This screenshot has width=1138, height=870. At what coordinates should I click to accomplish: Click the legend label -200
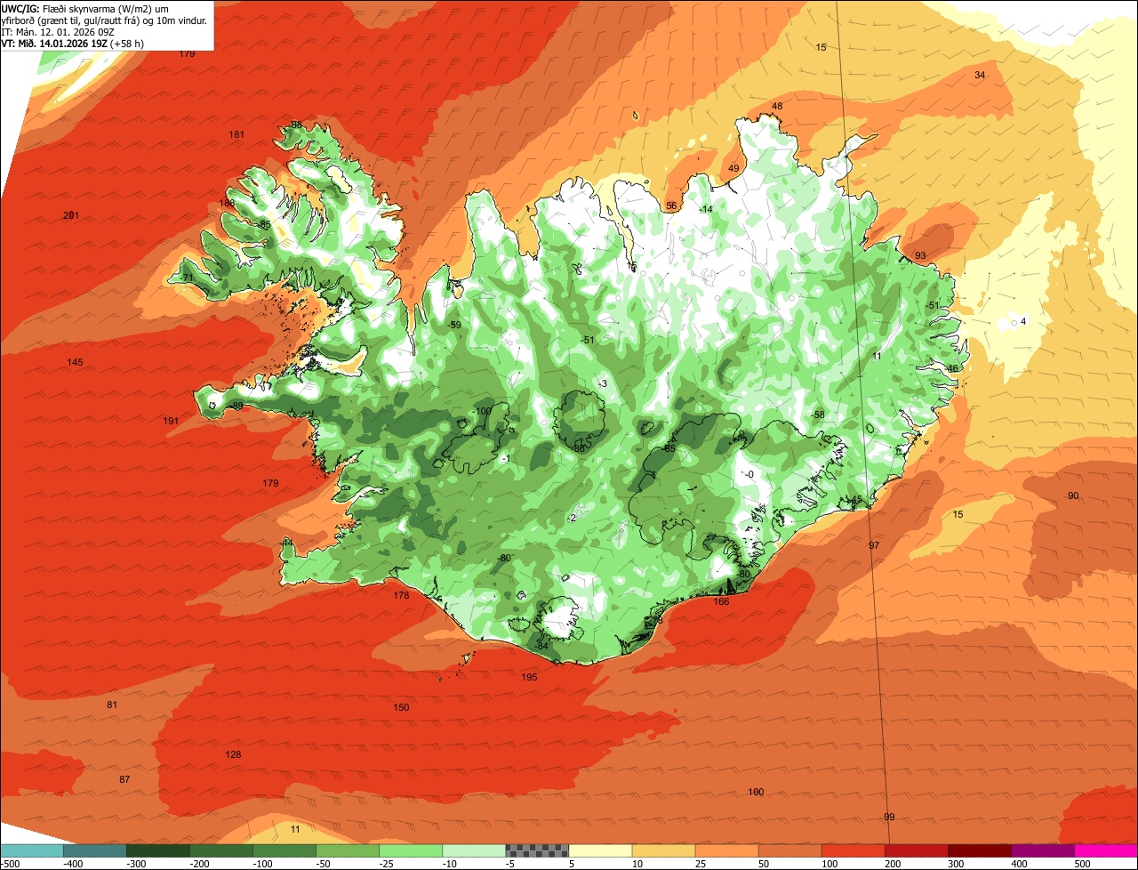click(199, 864)
